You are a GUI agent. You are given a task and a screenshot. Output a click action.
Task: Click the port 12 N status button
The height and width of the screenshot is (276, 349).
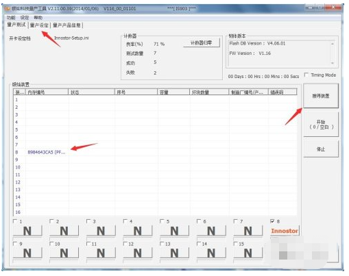click(x=138, y=253)
